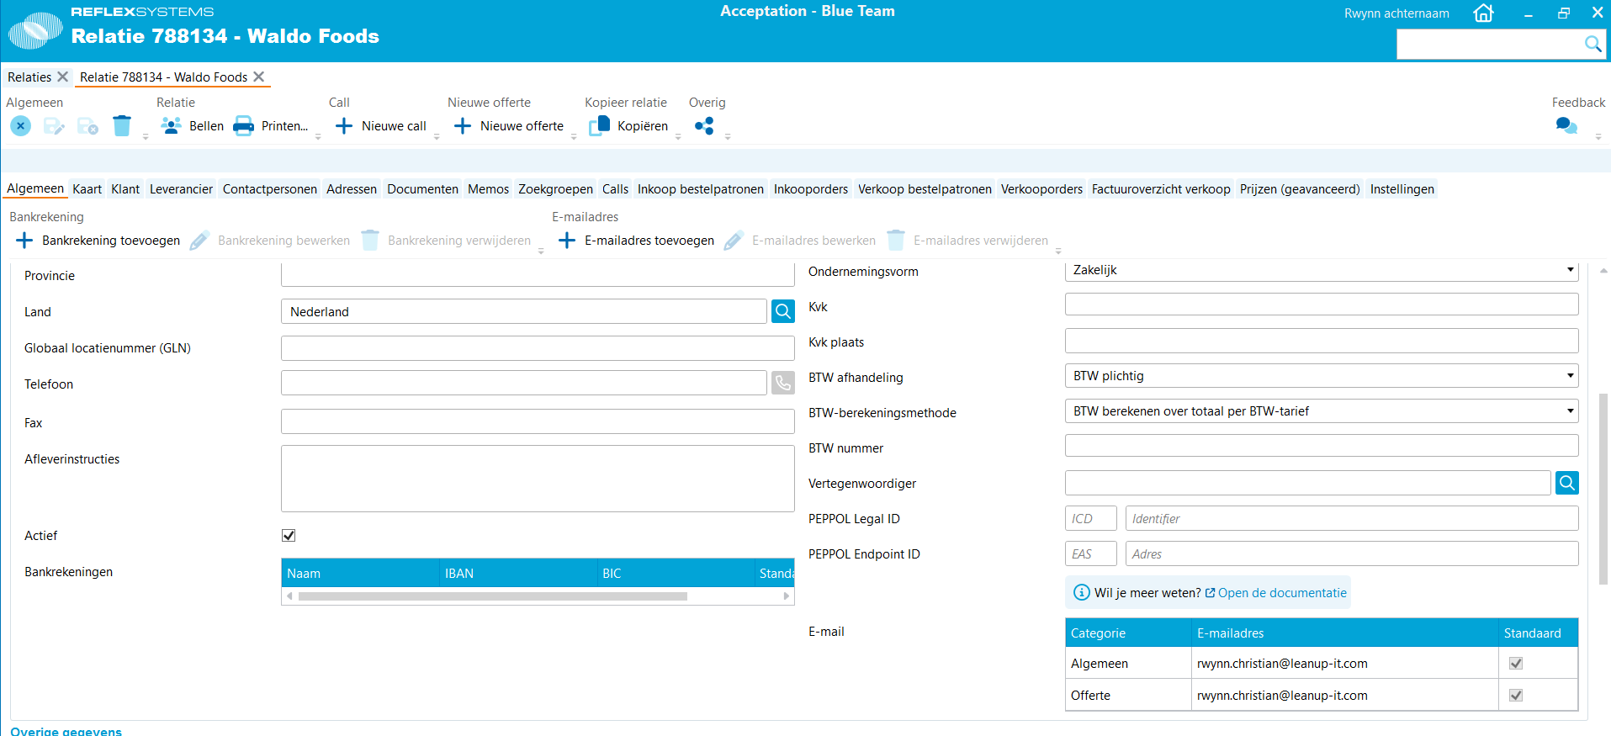Click the trash delete icon under Algemeen
1611x736 pixels.
tap(122, 126)
